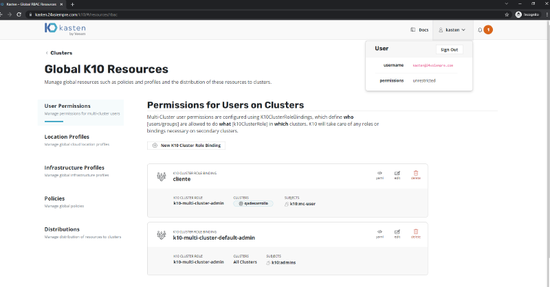
Task: Open Location Profiles section
Action: pos(77,140)
